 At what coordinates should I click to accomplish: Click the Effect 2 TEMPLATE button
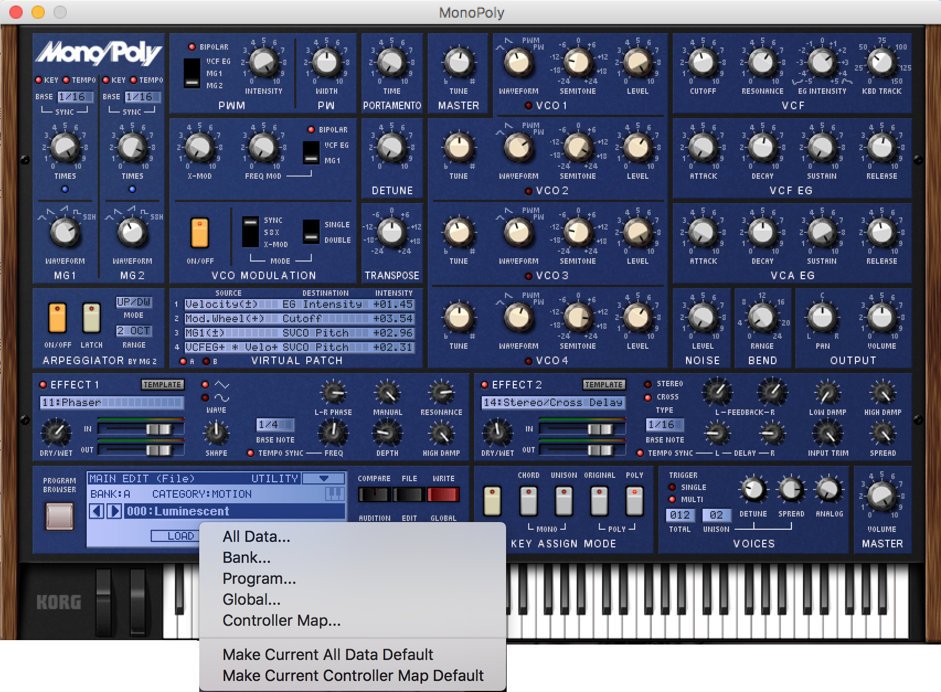coord(604,385)
